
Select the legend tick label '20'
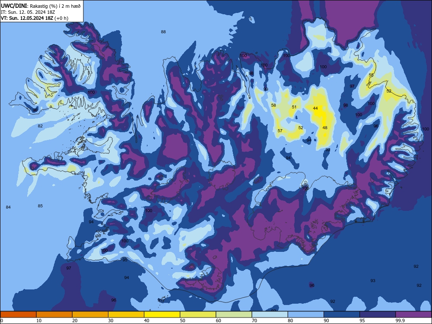[x=75, y=321]
